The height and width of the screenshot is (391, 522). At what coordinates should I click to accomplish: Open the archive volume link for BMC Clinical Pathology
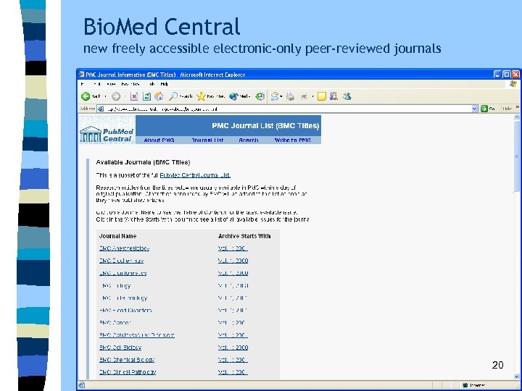coord(233,372)
